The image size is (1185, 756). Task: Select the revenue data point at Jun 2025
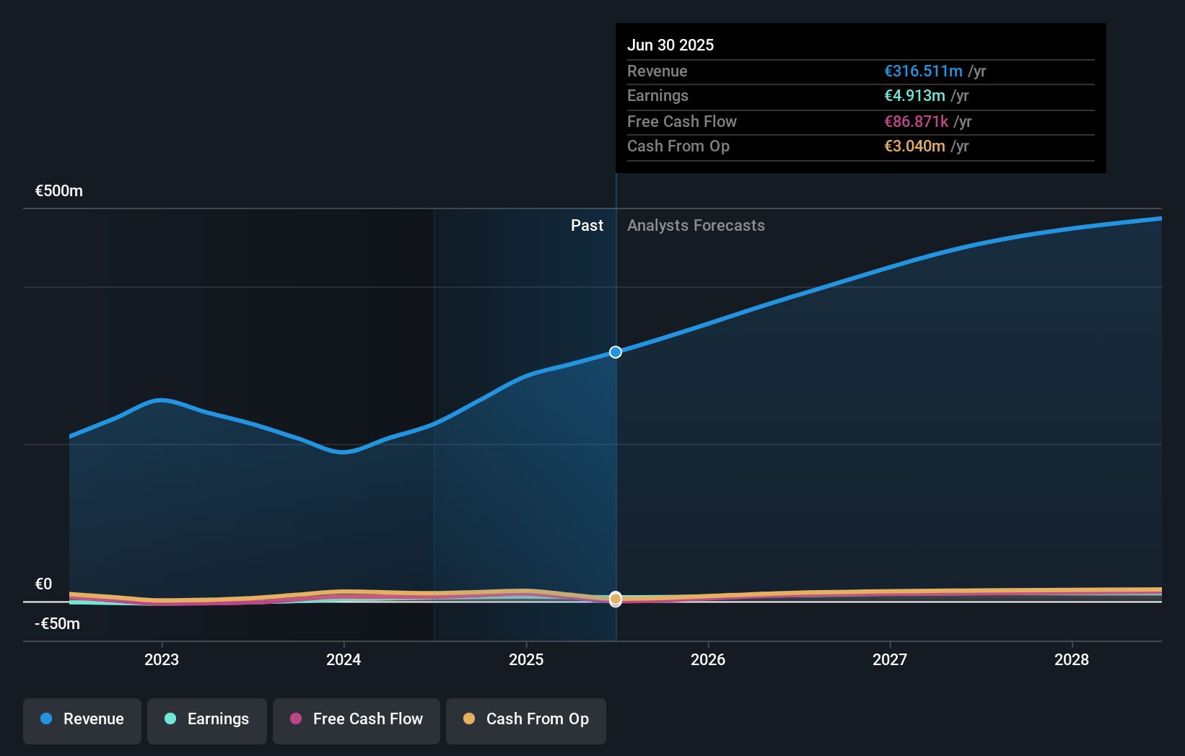(x=616, y=352)
